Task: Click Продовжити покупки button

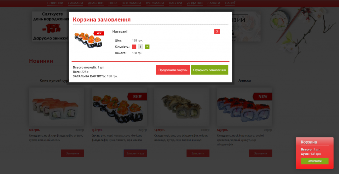Action: pyautogui.click(x=173, y=70)
